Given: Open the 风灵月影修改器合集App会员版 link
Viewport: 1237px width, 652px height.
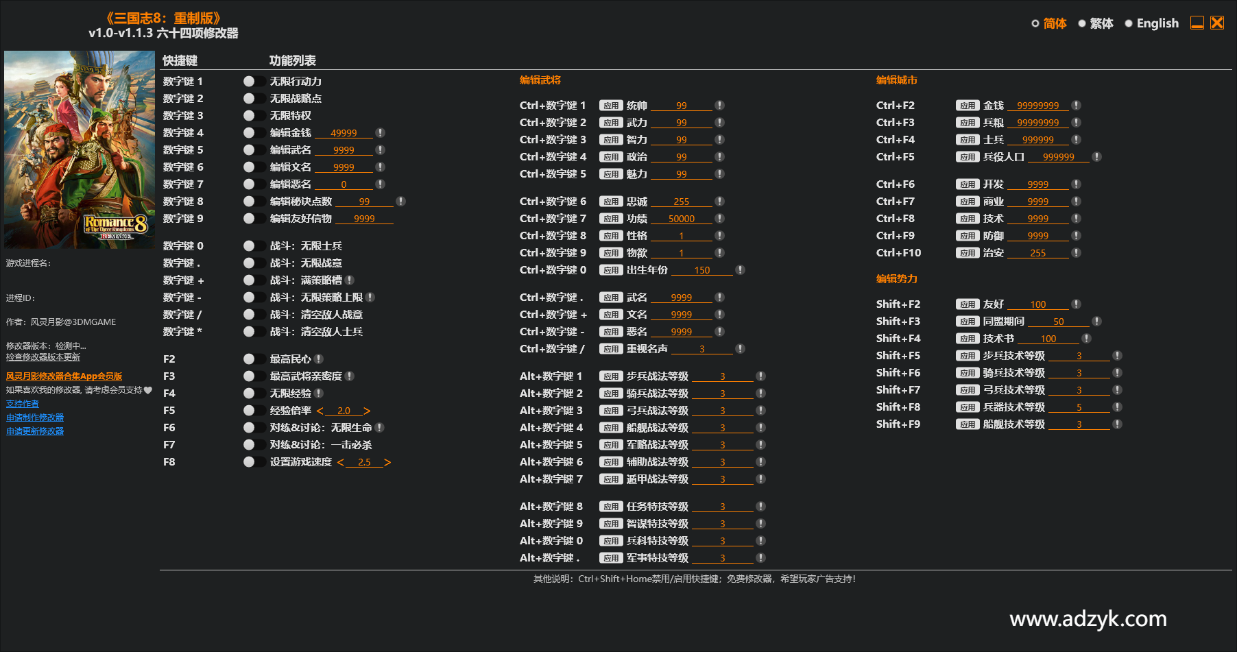Looking at the screenshot, I should 64,376.
